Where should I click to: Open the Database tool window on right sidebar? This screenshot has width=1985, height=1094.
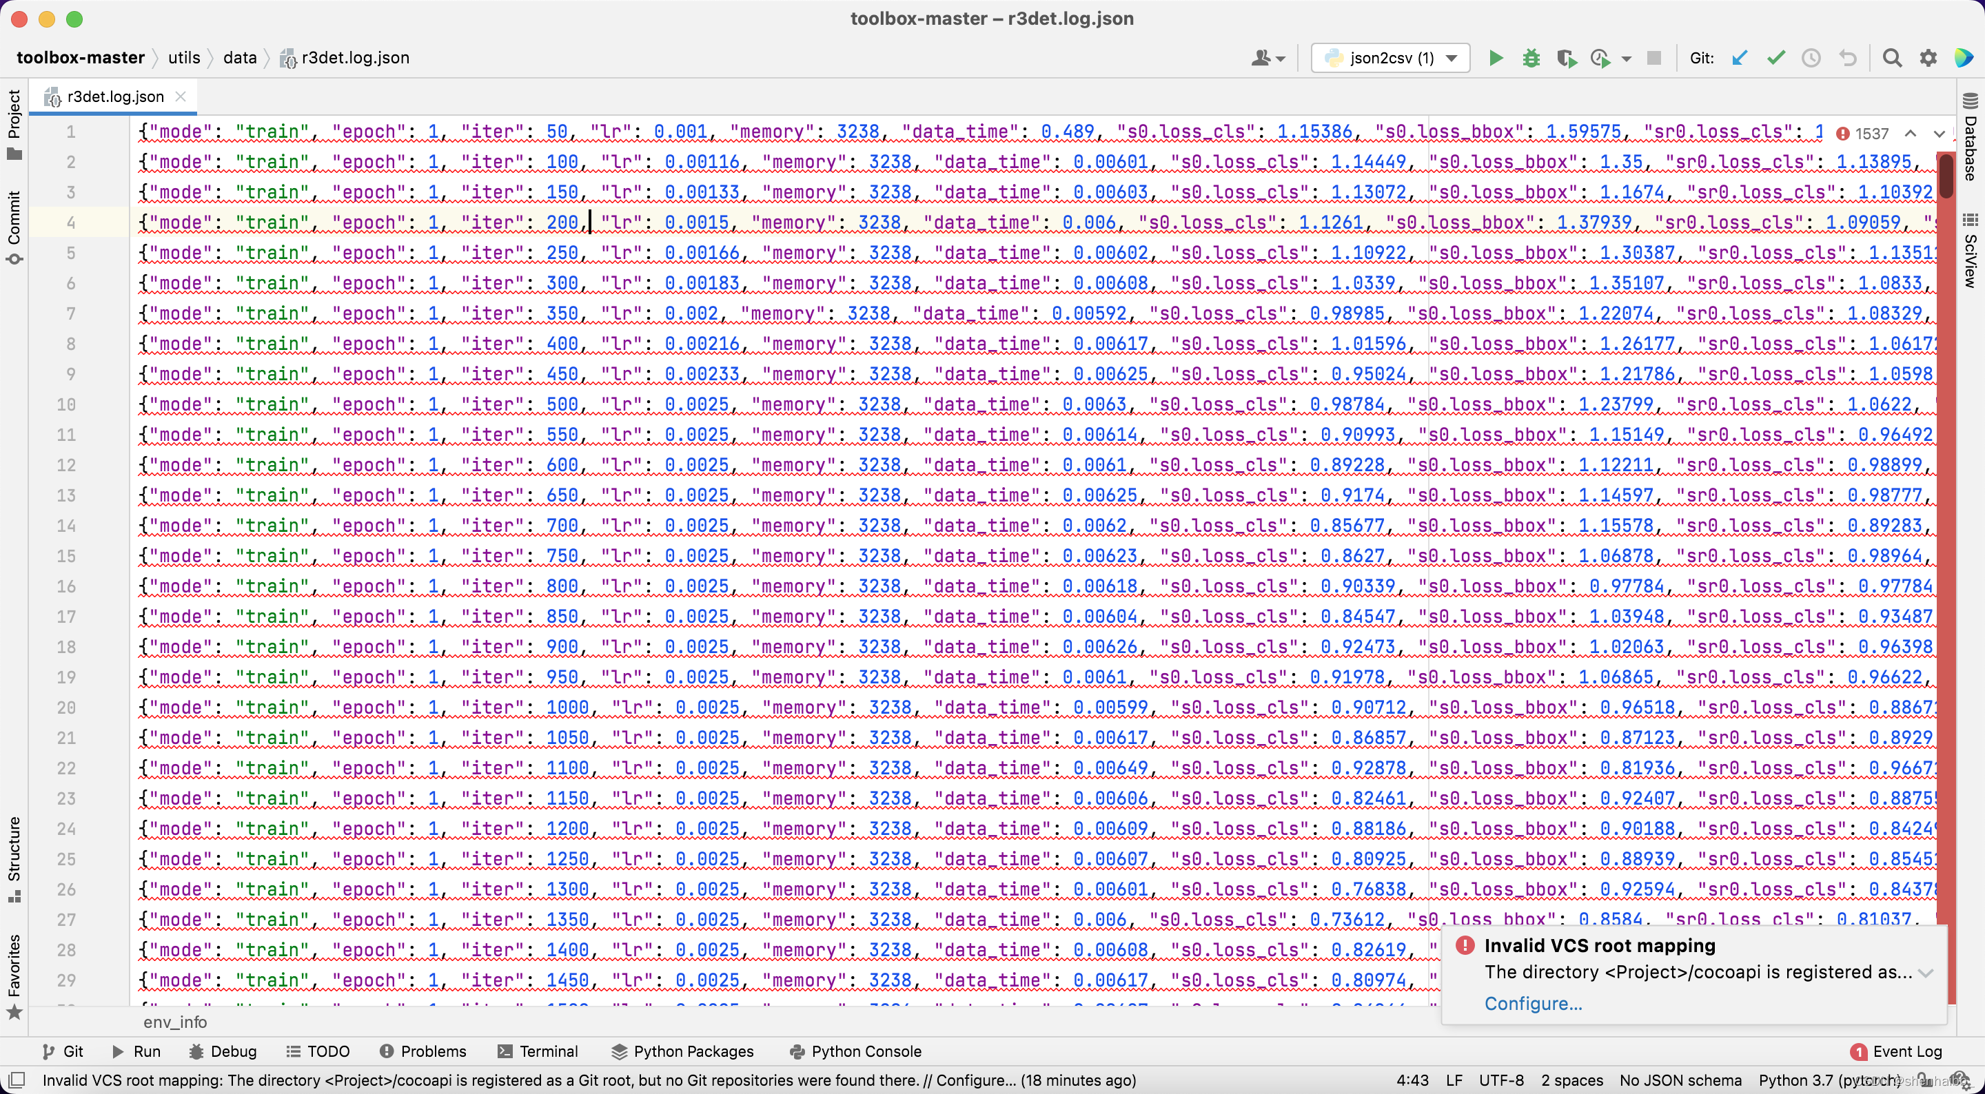[1971, 138]
